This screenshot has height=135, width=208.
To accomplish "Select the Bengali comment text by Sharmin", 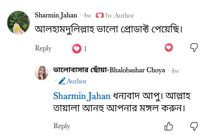I will pyautogui.click(x=109, y=30).
